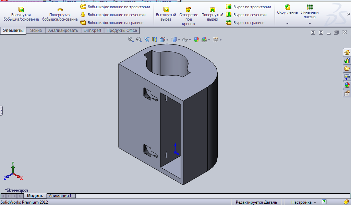Switch to the Эскиз tab
Viewport: 351px width, 205px height.
[36, 31]
